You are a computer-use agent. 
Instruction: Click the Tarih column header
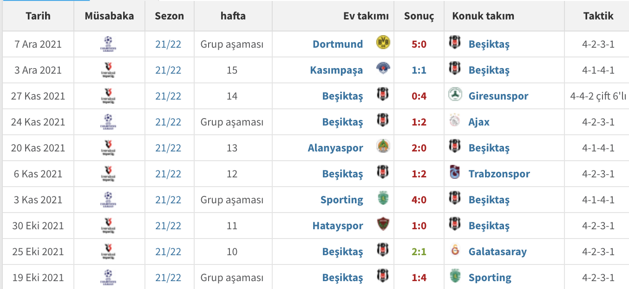pos(38,16)
